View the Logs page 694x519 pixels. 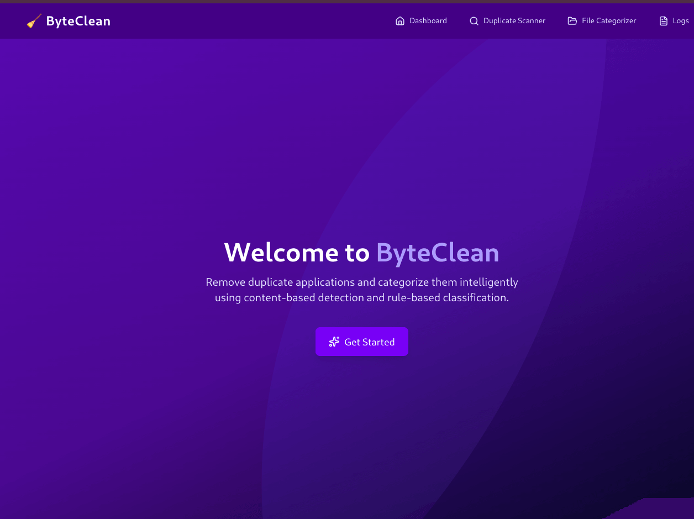[x=674, y=21]
